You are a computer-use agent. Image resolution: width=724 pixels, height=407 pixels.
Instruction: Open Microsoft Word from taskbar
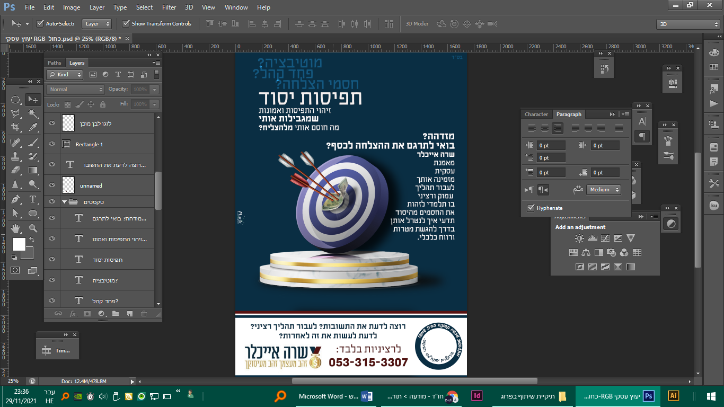coord(335,396)
